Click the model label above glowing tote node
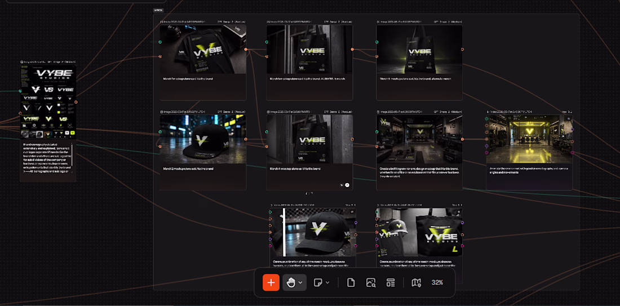Screen dimensions: 620x306 click(x=448, y=22)
